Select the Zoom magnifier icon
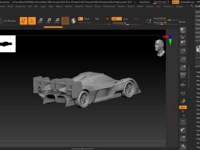The image size is (200, 150). point(183,51)
